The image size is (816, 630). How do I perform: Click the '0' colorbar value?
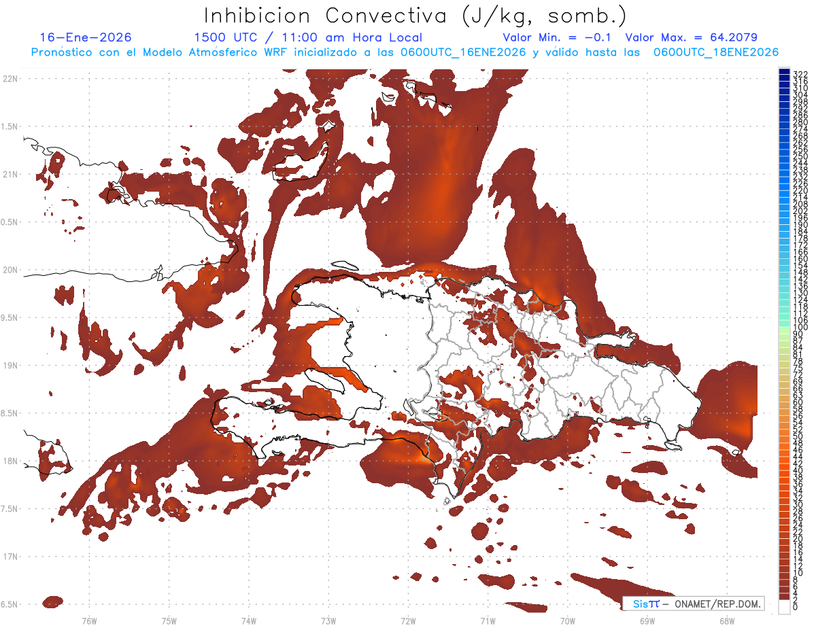click(796, 606)
